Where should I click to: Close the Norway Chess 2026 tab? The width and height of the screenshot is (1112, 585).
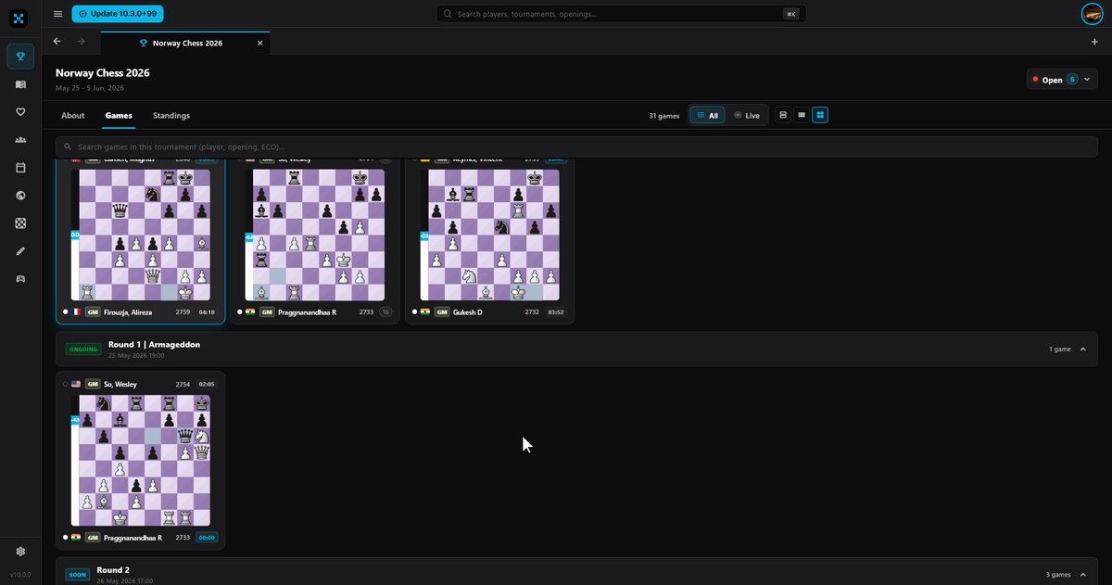tap(260, 43)
